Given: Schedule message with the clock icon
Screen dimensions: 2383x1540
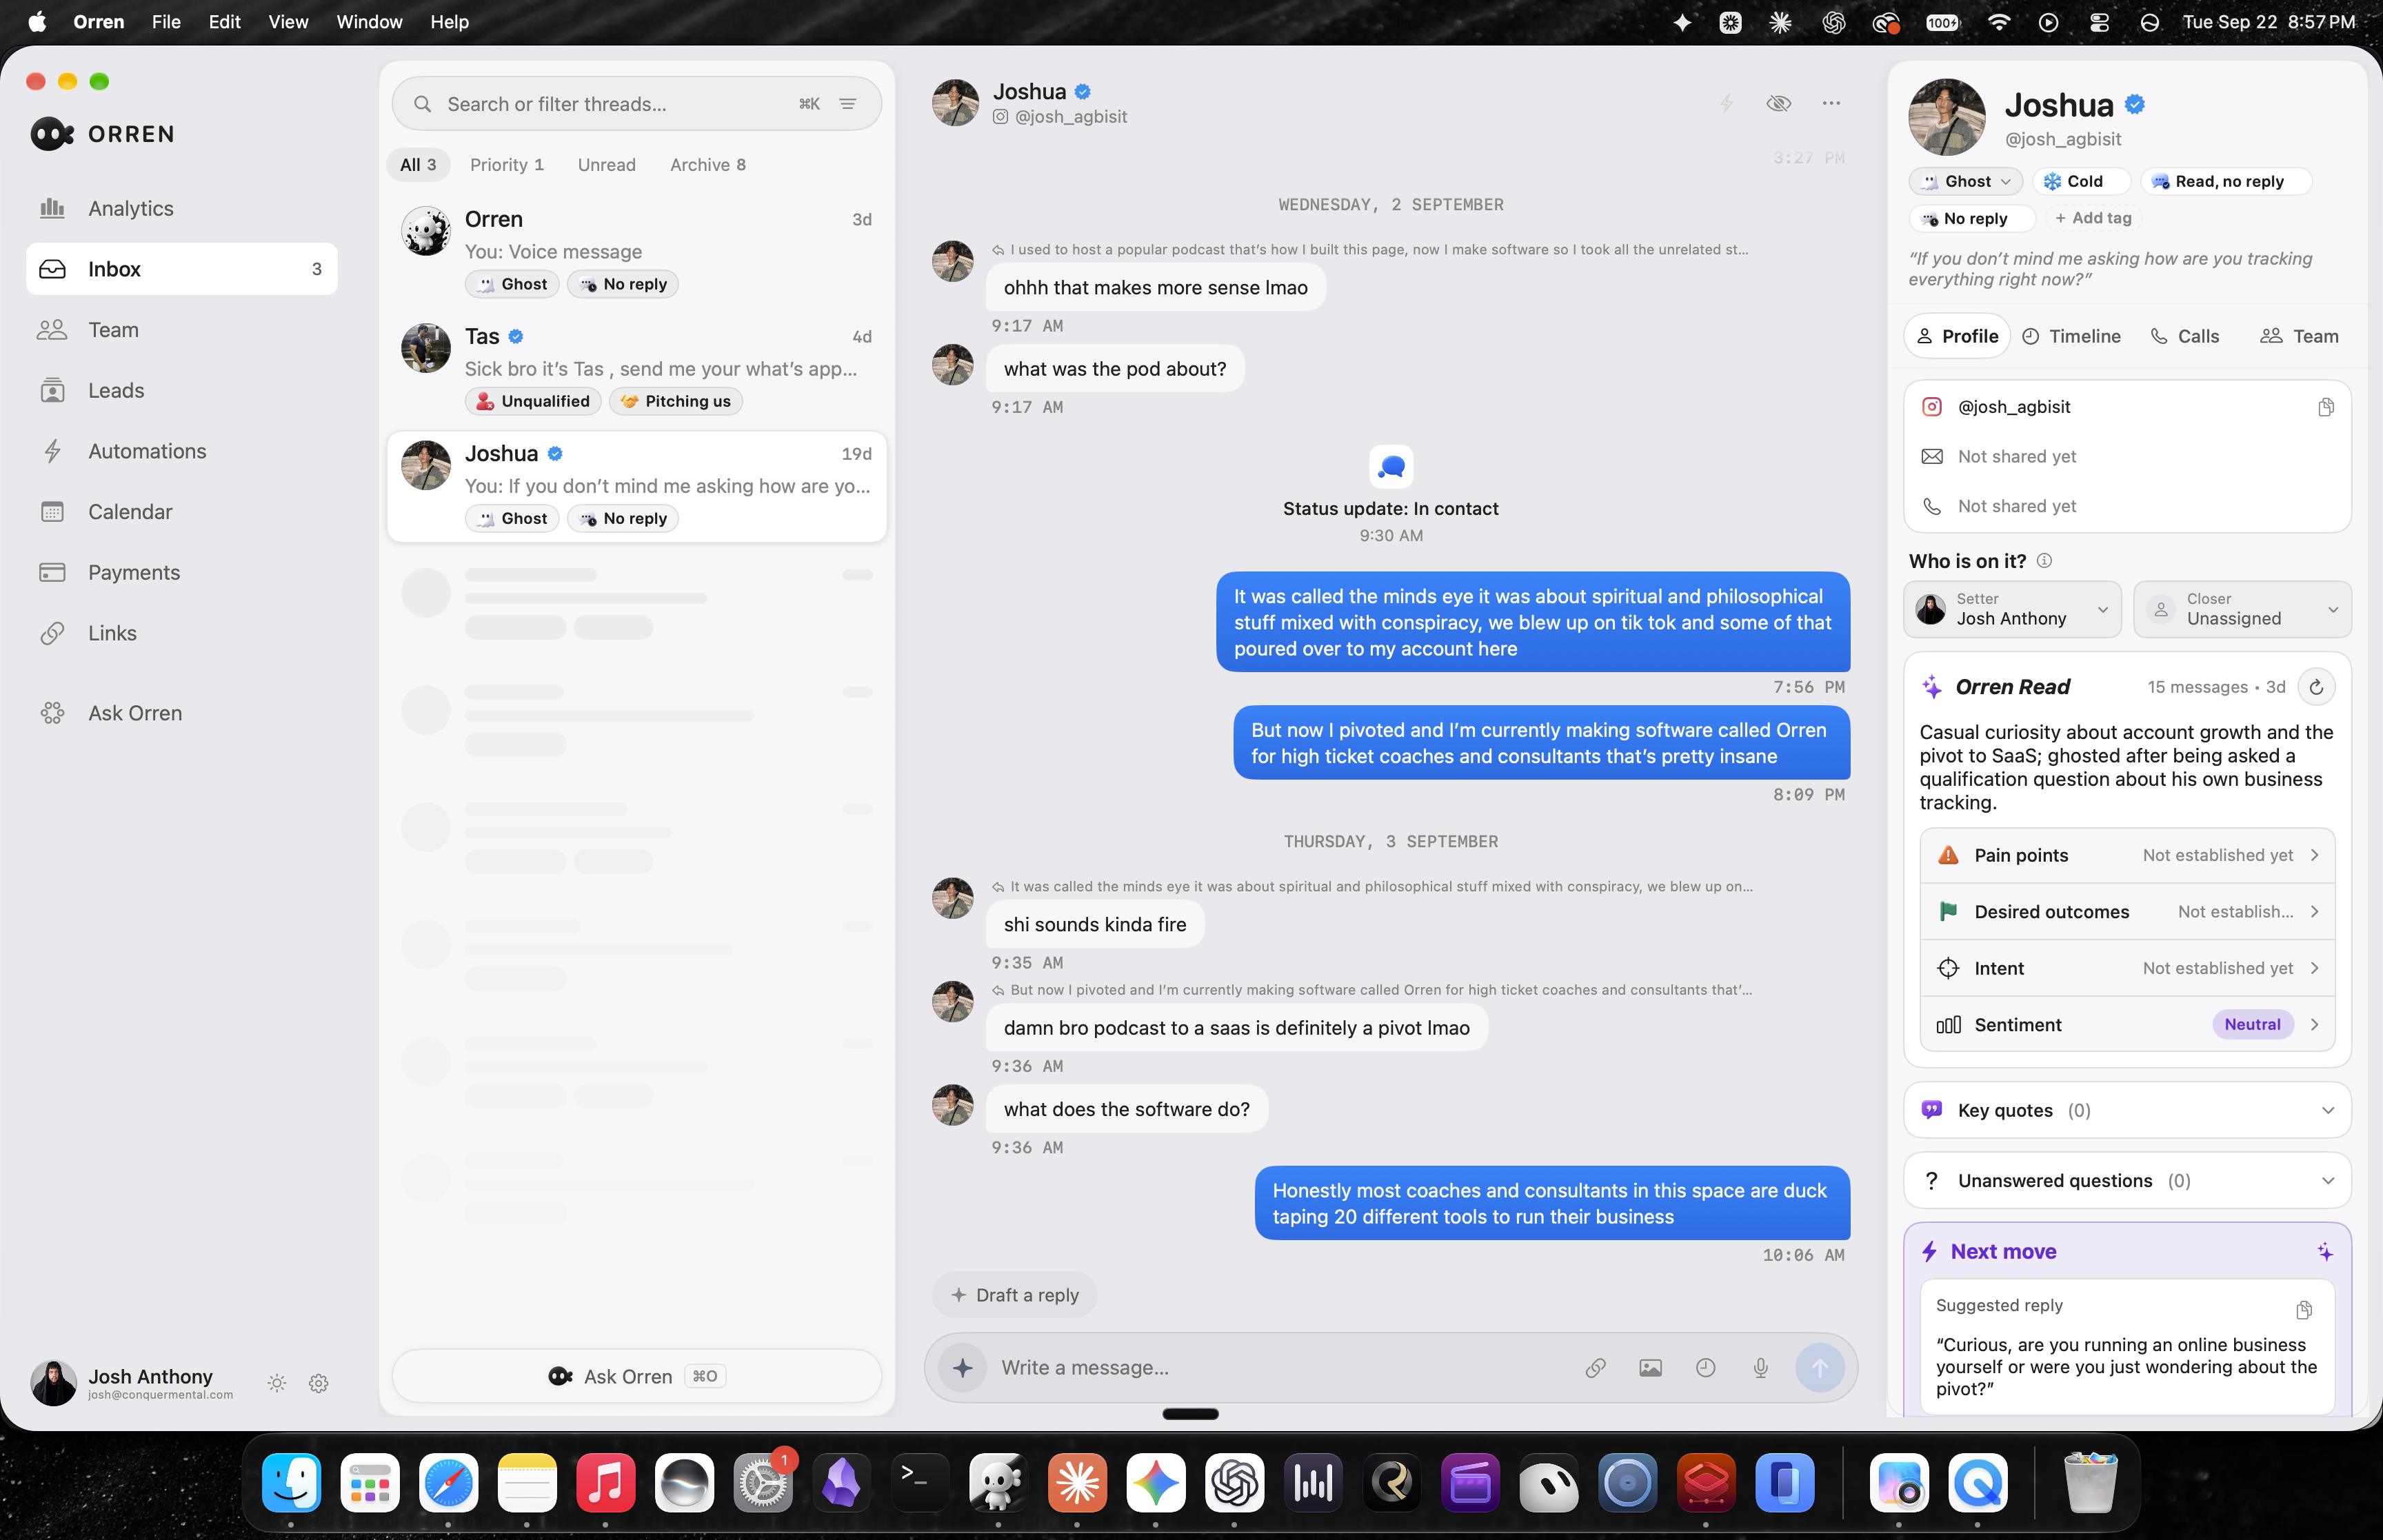Looking at the screenshot, I should (1706, 1368).
